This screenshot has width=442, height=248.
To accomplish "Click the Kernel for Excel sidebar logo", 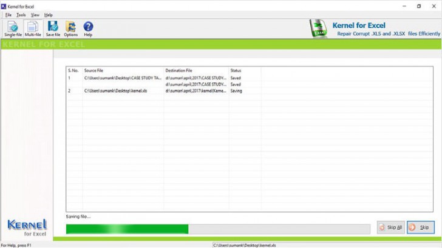I will pyautogui.click(x=27, y=228).
